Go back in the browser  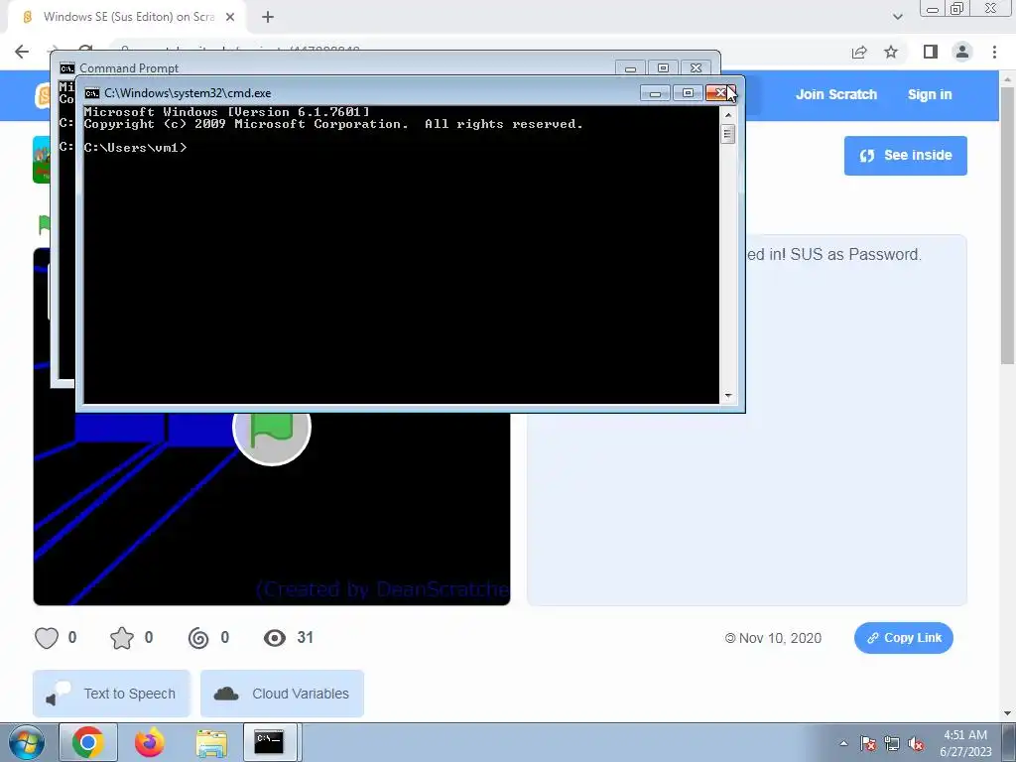click(22, 52)
